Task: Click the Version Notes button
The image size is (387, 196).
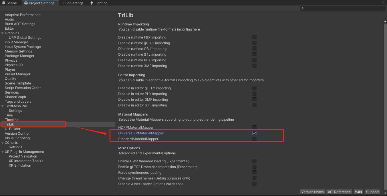Action: pyautogui.click(x=312, y=192)
